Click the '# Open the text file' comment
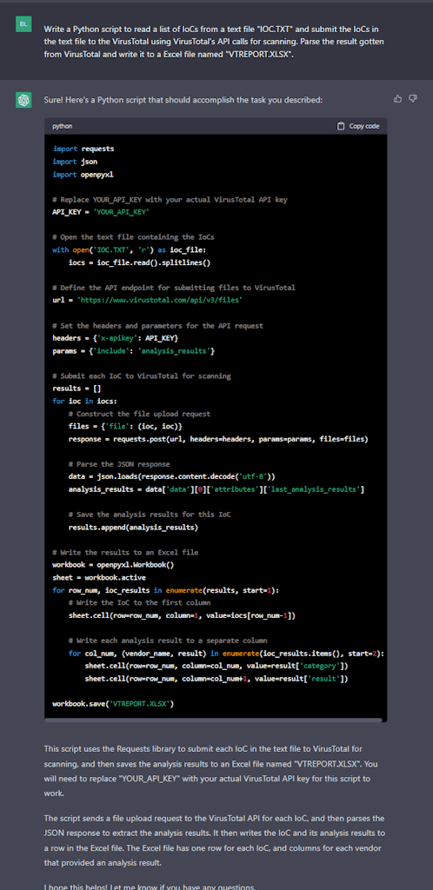Viewport: 433px width, 890px height. point(133,236)
